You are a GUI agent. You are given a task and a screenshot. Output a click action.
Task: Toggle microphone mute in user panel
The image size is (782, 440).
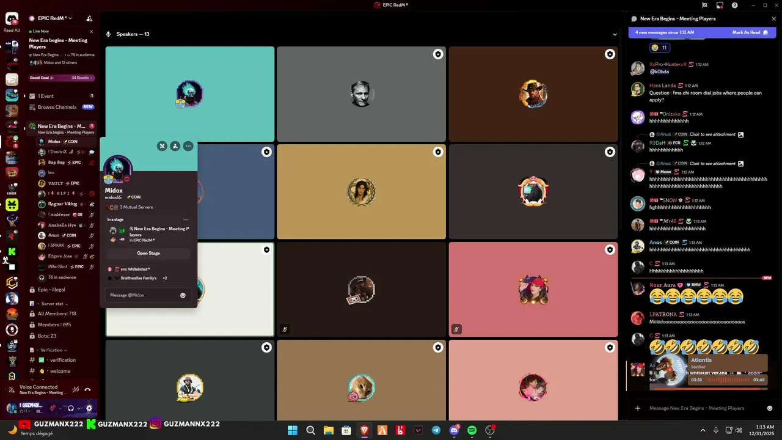pyautogui.click(x=53, y=408)
